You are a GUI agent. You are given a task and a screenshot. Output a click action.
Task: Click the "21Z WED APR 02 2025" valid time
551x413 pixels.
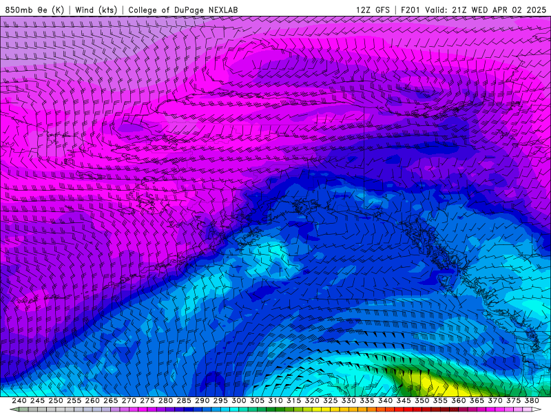(x=499, y=10)
